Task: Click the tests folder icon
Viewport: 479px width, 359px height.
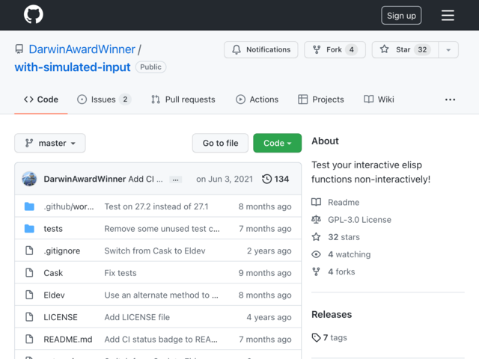Action: pyautogui.click(x=29, y=229)
